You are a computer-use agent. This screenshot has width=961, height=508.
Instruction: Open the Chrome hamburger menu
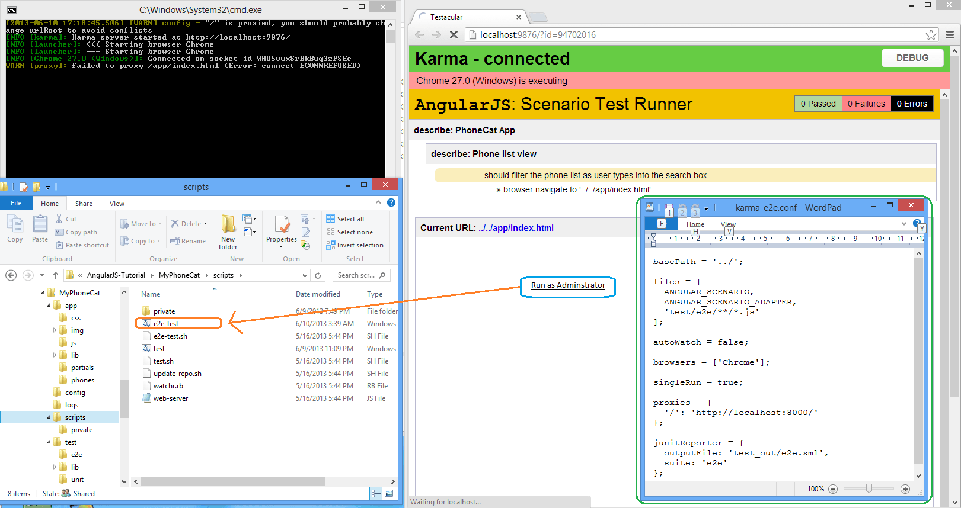(950, 34)
